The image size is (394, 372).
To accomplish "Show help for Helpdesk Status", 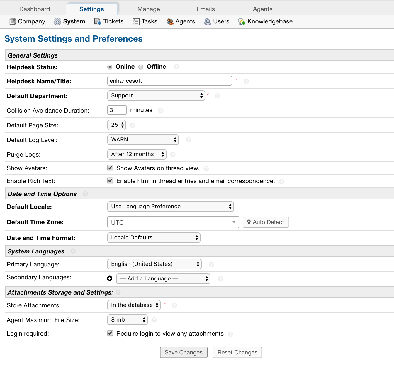I will pyautogui.click(x=176, y=67).
